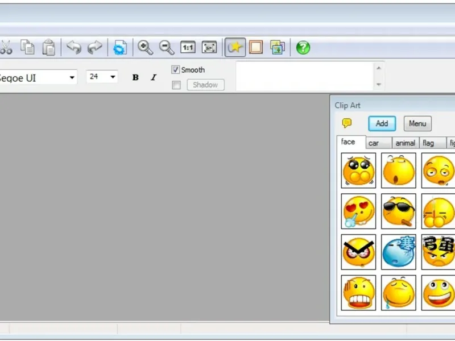Select the drooling content emoticon

[399, 293]
